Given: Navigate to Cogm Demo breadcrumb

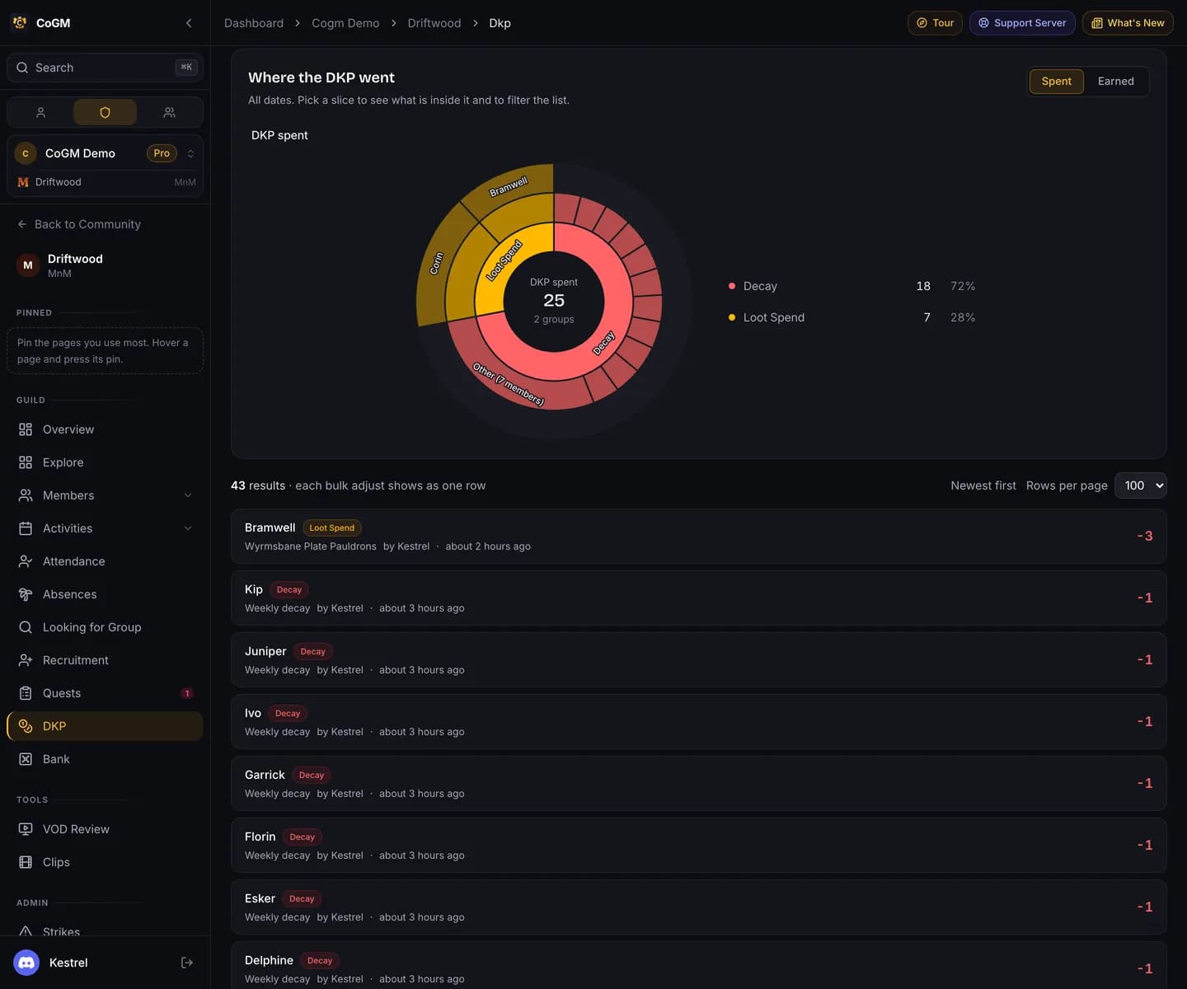Looking at the screenshot, I should pyautogui.click(x=345, y=23).
